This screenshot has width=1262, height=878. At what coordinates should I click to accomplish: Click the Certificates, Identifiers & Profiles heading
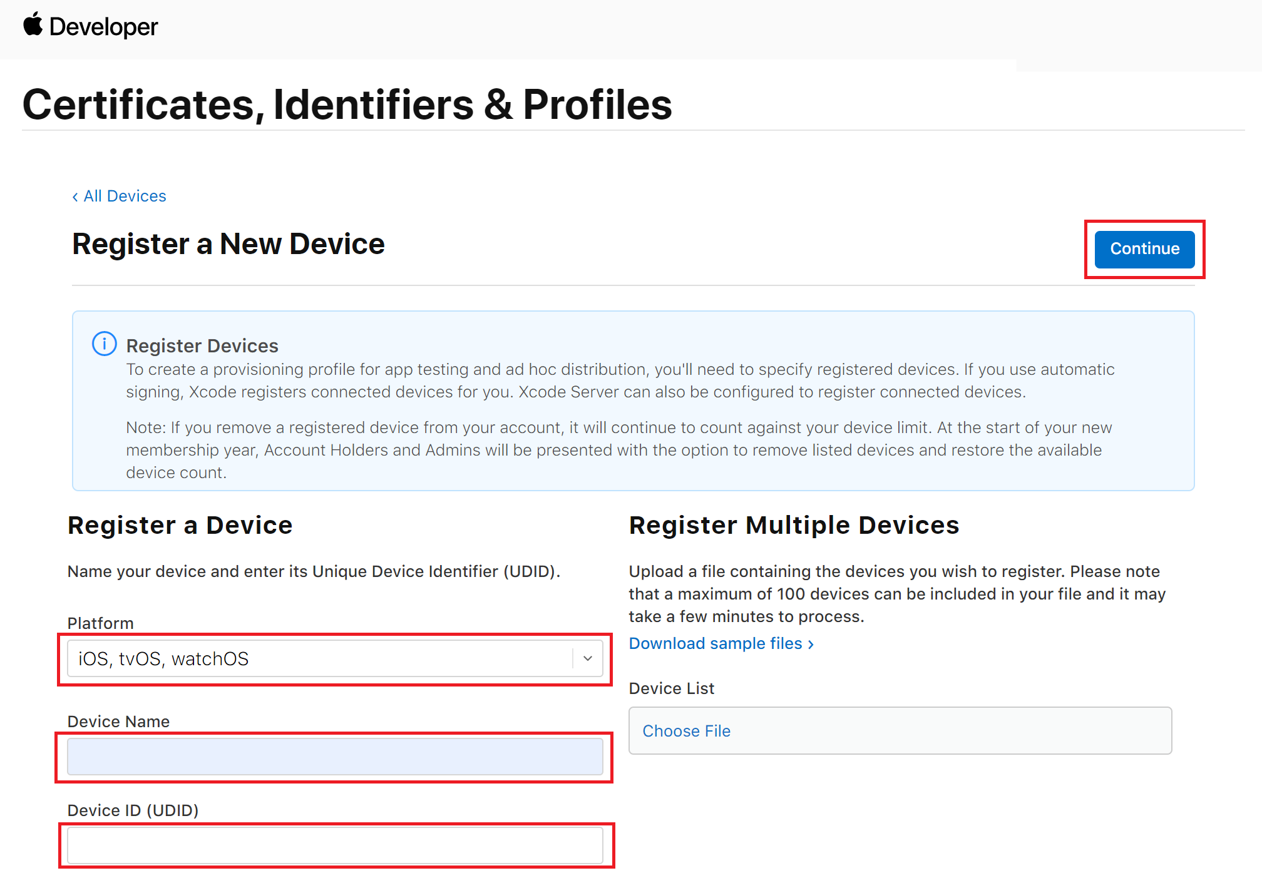click(x=347, y=104)
